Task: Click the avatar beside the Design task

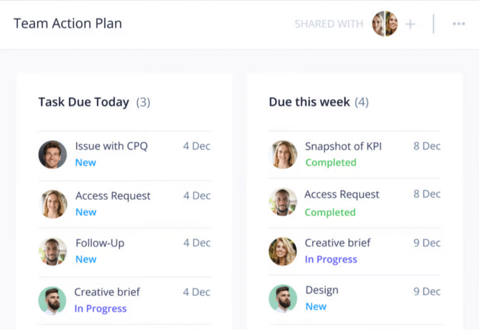Action: [x=283, y=298]
